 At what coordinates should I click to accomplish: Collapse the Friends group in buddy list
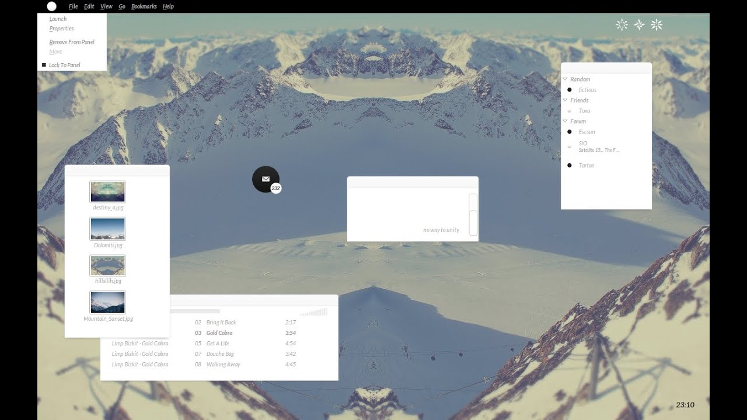(x=565, y=100)
